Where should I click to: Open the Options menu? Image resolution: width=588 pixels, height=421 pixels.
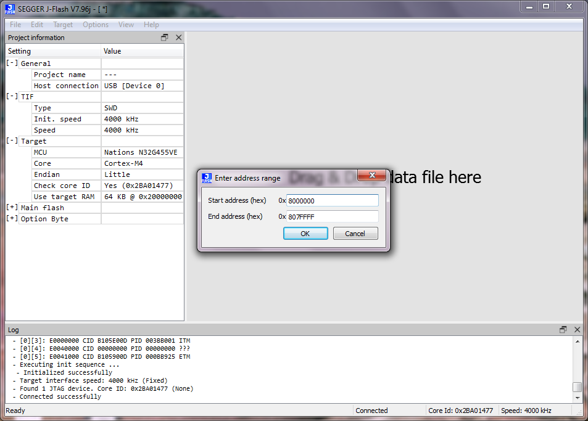pos(96,24)
